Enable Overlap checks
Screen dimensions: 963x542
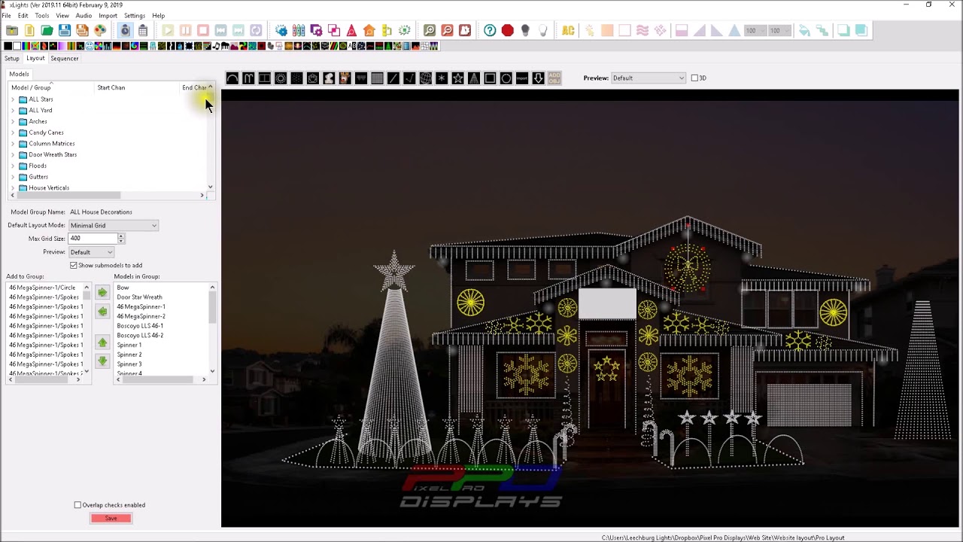click(77, 505)
